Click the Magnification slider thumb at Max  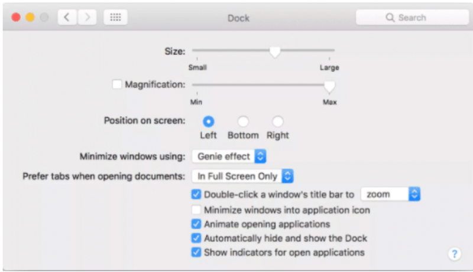329,87
